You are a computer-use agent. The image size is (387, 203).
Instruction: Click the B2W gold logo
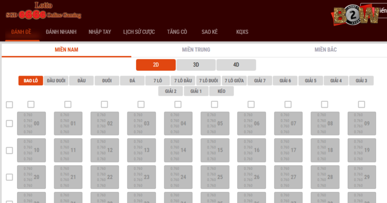coord(356,15)
